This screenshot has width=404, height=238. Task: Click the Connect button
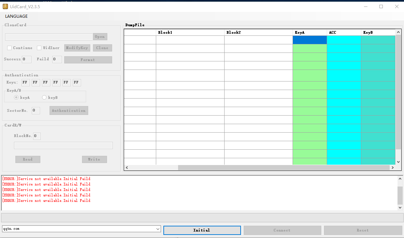pyautogui.click(x=282, y=230)
